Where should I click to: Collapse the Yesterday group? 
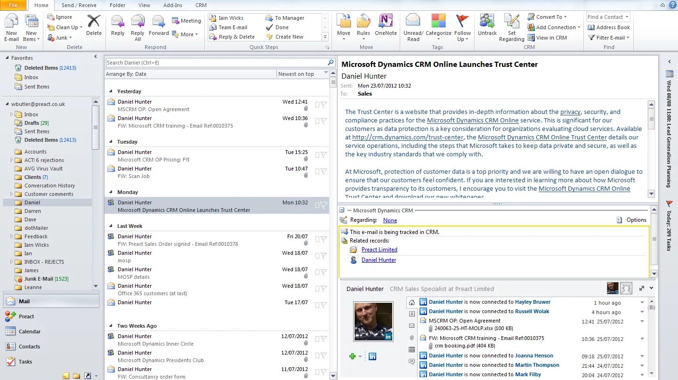point(111,91)
